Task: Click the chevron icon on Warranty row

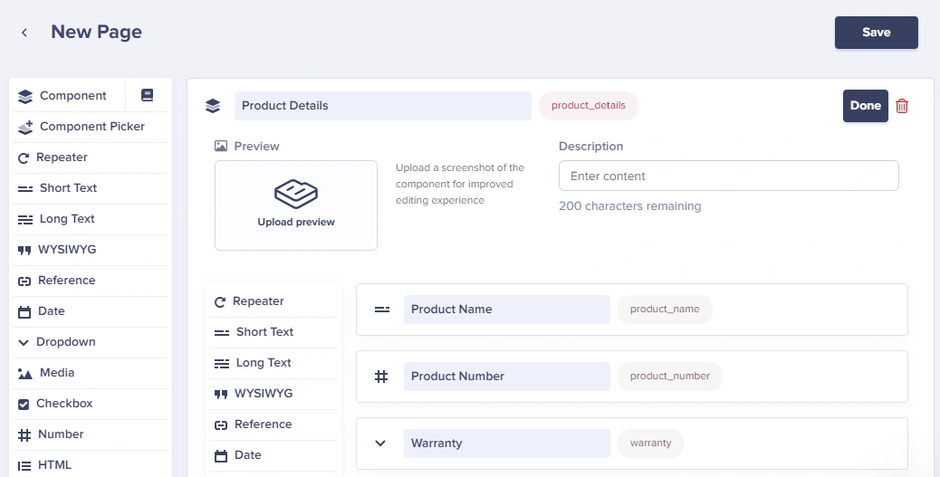Action: 380,444
